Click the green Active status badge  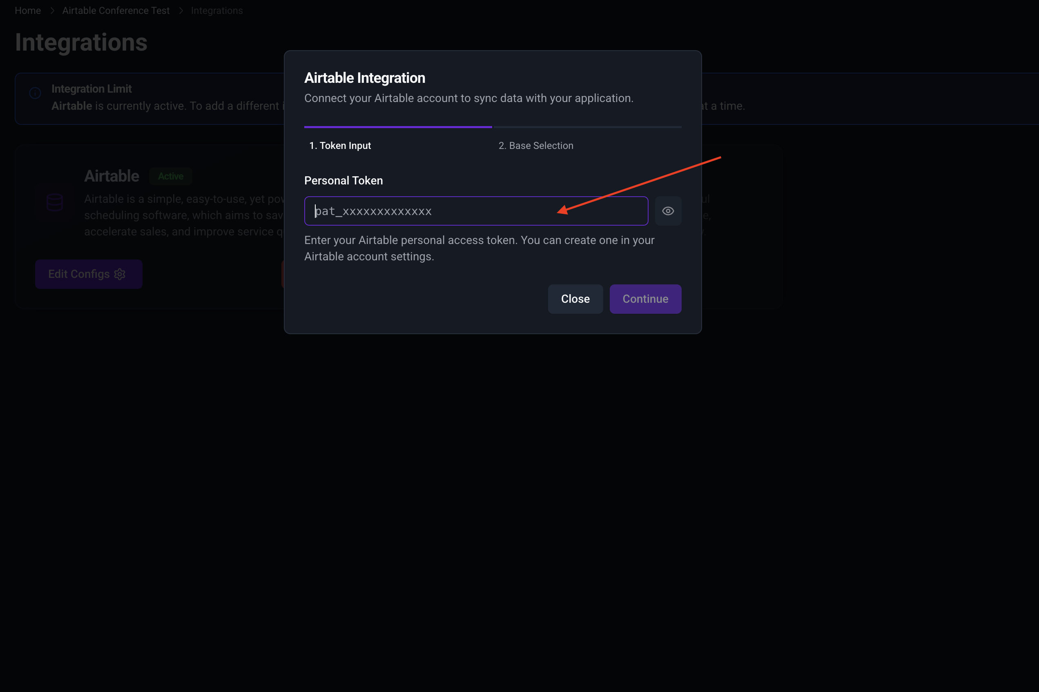(171, 176)
